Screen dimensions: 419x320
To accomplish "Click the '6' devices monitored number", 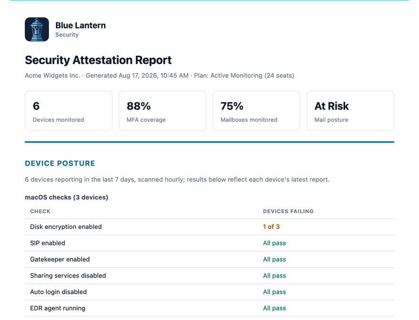I will [x=36, y=106].
